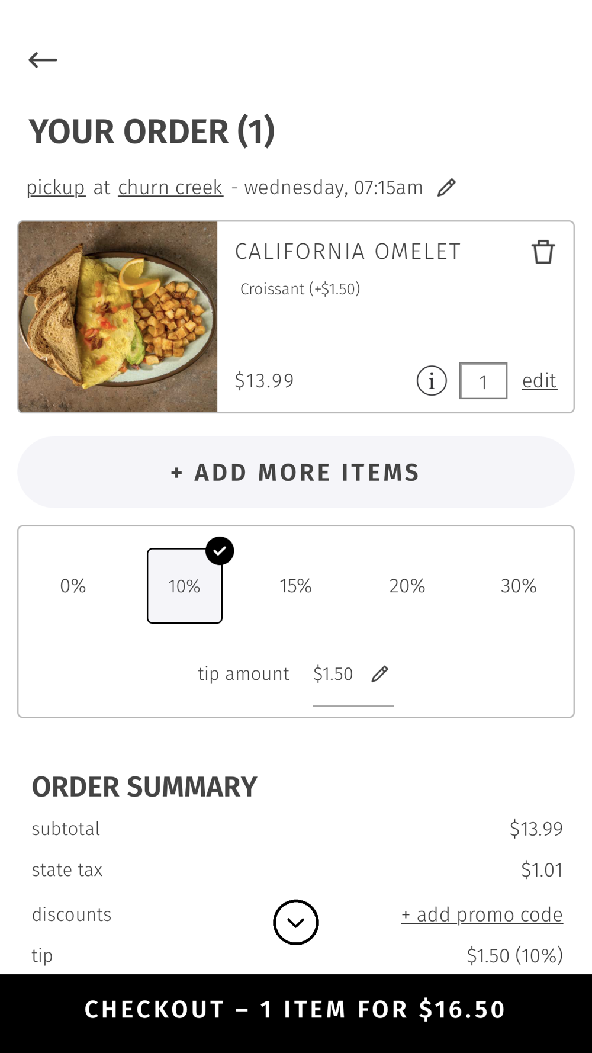Change the churn creek location link
Image resolution: width=592 pixels, height=1053 pixels.
click(170, 188)
